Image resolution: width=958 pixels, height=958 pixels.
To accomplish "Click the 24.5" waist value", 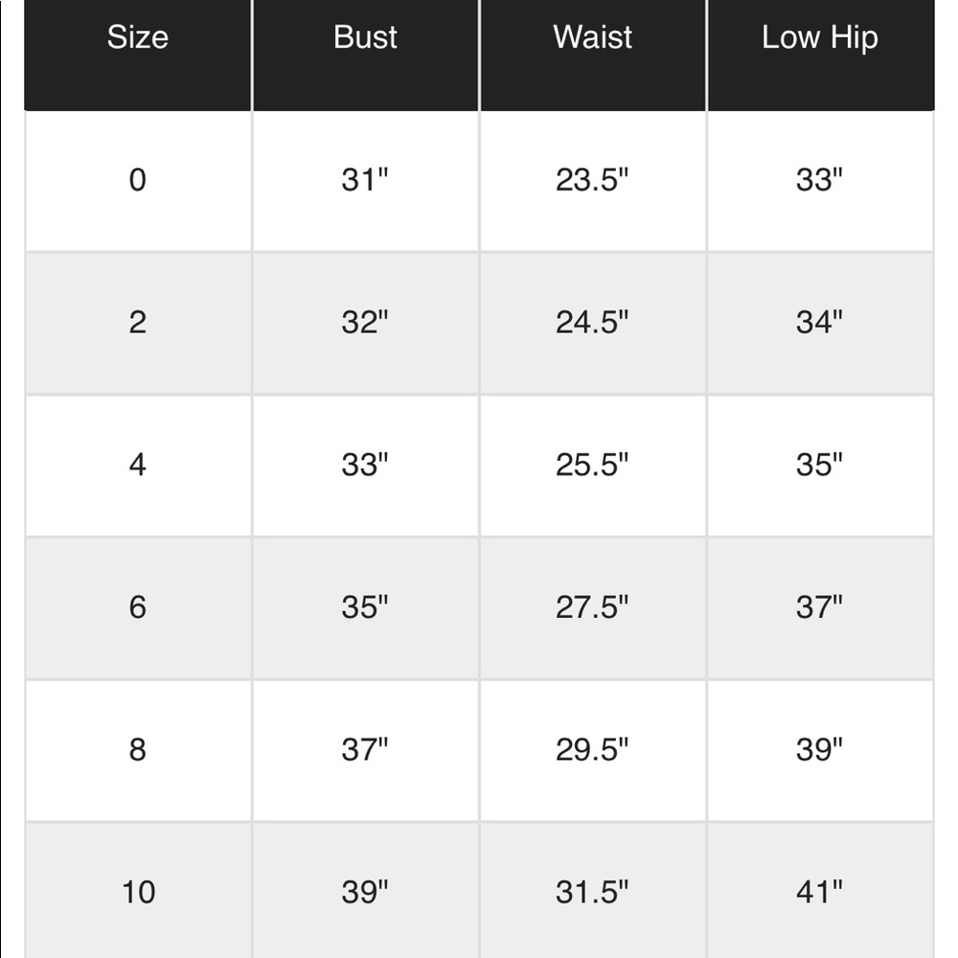I will tap(592, 322).
